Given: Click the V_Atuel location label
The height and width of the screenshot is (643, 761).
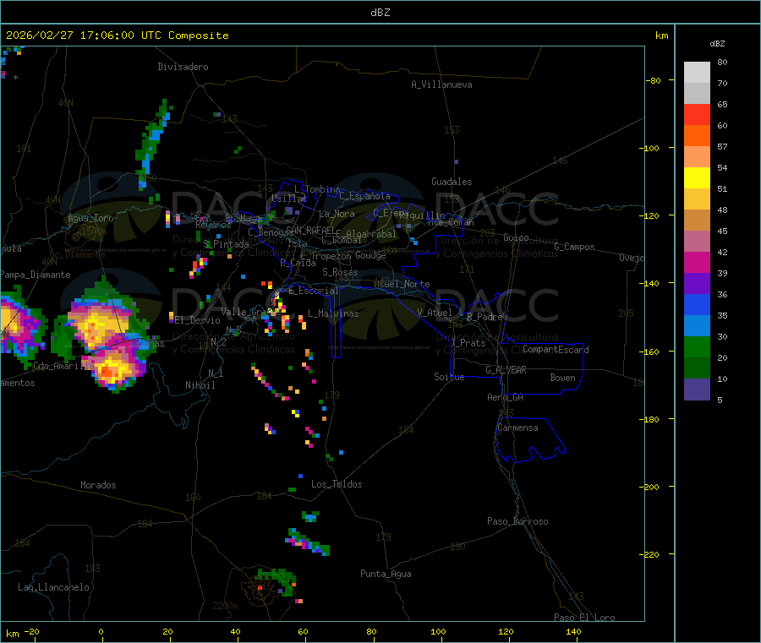Looking at the screenshot, I should [x=435, y=313].
